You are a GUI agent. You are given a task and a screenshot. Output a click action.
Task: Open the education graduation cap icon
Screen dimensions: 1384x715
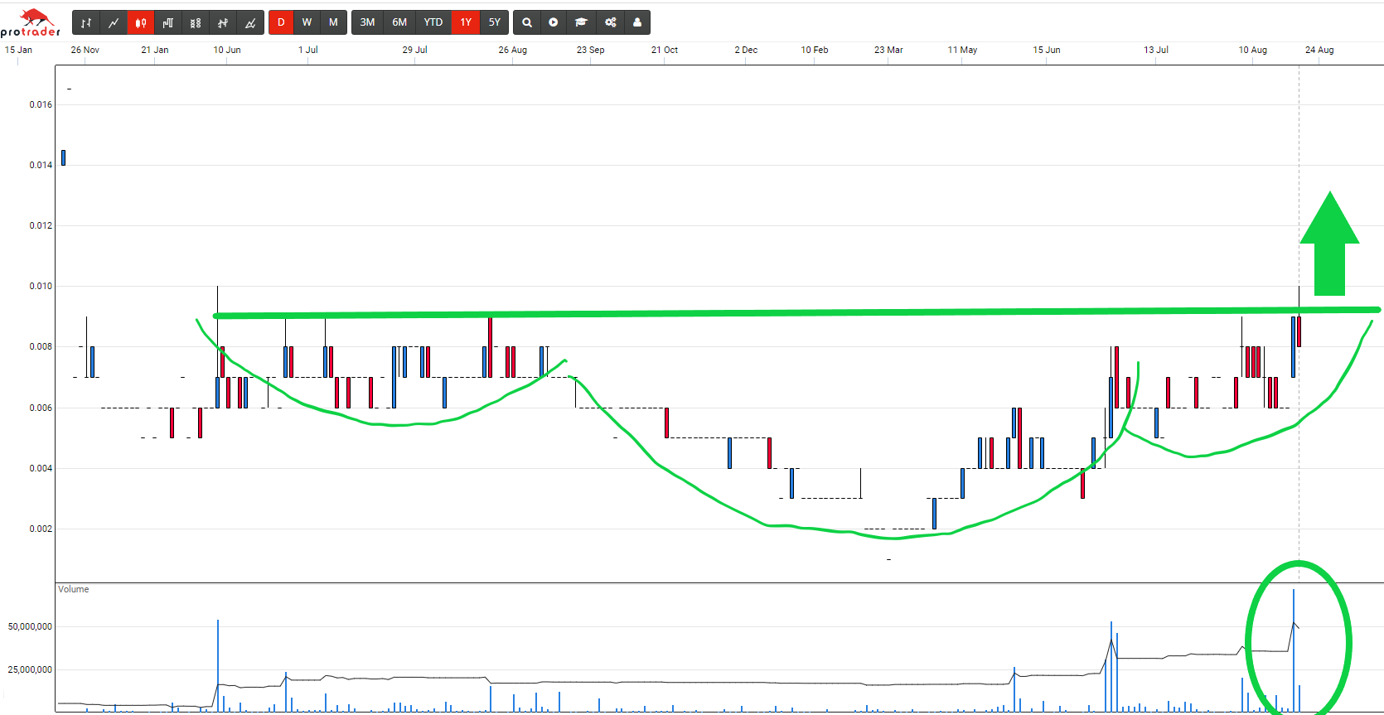[x=582, y=22]
